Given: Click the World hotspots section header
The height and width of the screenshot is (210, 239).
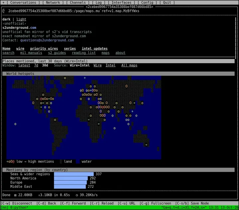Looking at the screenshot, I should click(x=119, y=74).
